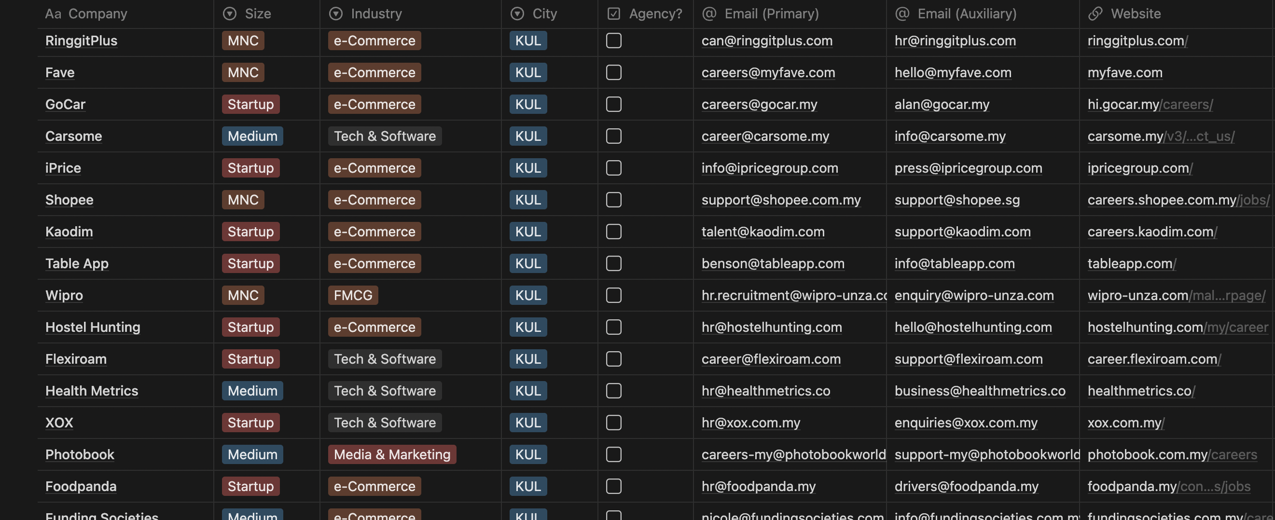
Task: Click the Size column select icon
Action: point(230,14)
